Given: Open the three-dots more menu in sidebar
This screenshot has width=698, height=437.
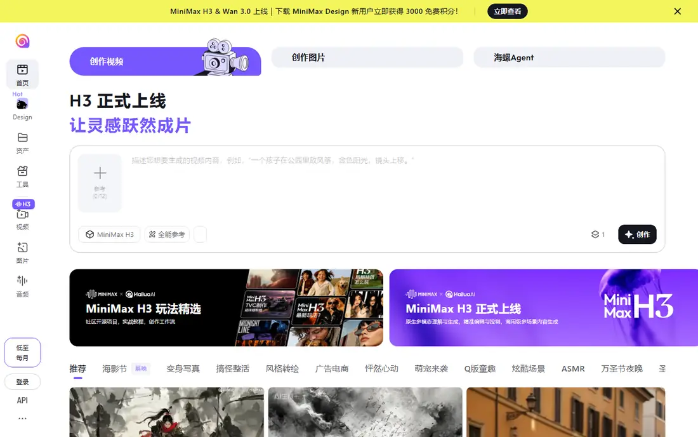Looking at the screenshot, I should pos(22,419).
